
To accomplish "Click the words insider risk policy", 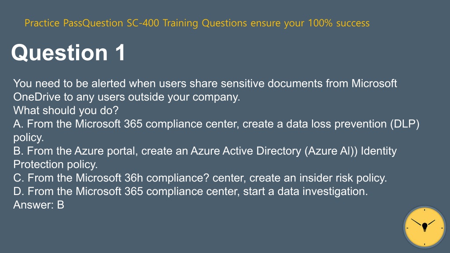I will (343, 178).
